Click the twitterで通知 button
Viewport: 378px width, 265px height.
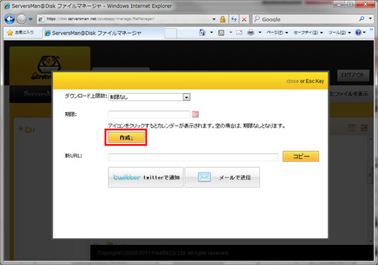[x=146, y=178]
